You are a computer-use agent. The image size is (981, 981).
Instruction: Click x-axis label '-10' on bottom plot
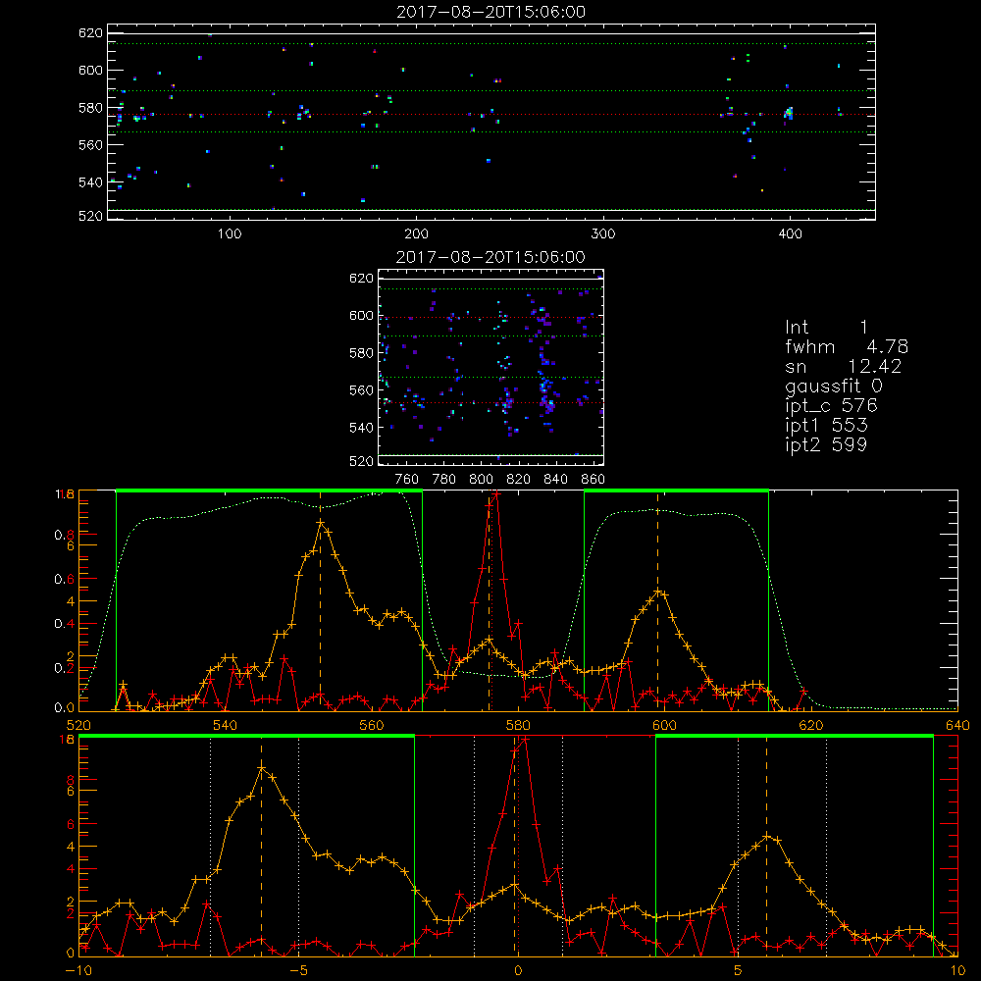click(78, 971)
